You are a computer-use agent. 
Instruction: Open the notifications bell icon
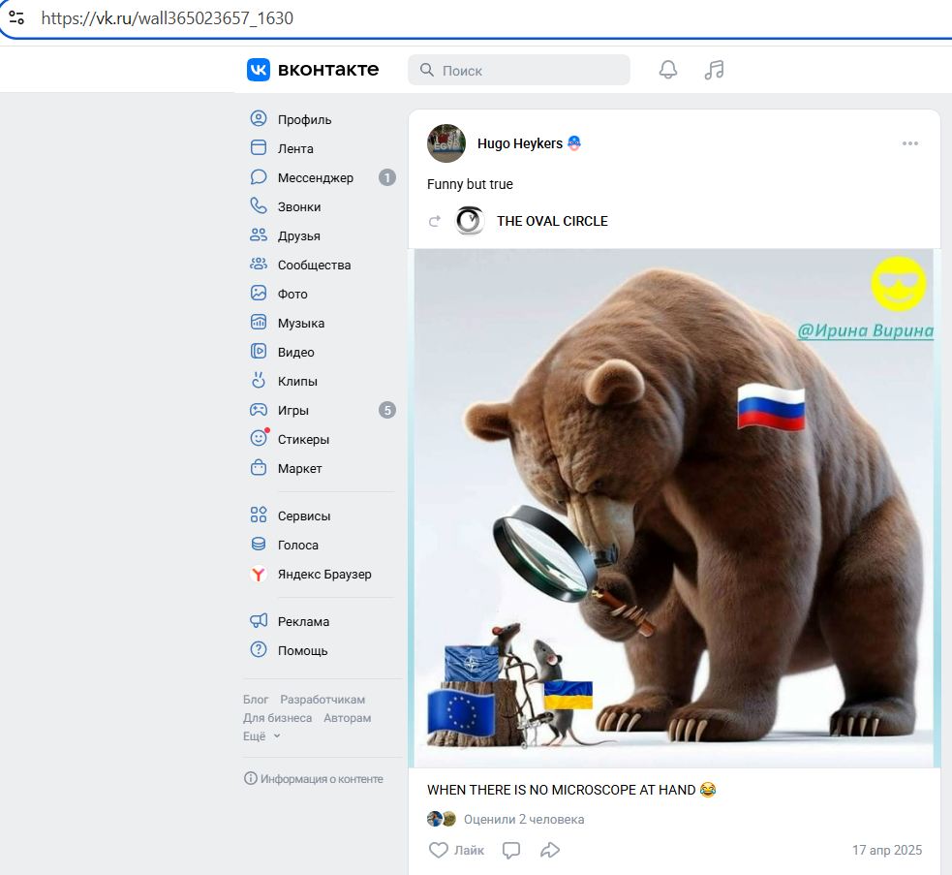pos(668,70)
